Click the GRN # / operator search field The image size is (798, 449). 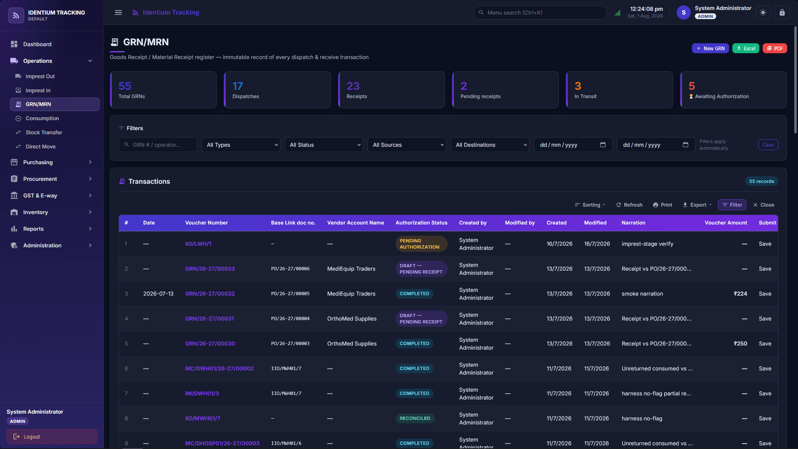158,145
